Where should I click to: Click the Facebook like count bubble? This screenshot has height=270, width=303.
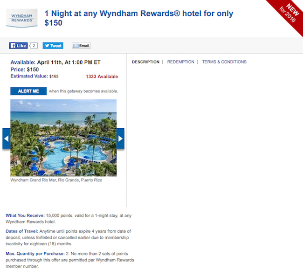34,46
